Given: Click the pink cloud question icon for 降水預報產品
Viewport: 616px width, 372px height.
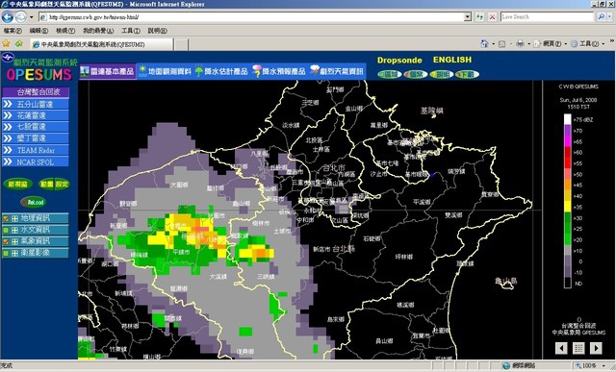Looking at the screenshot, I should 257,71.
